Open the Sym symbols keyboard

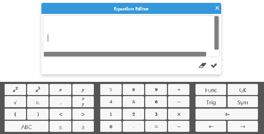(243, 102)
